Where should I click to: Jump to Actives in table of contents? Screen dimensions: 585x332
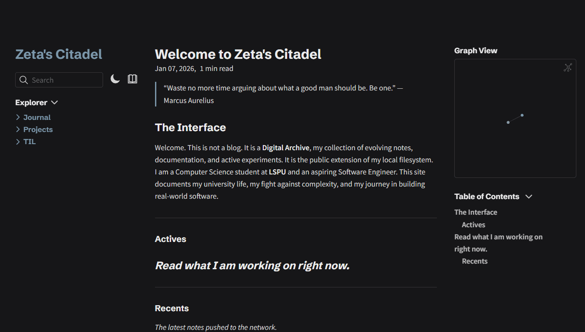coord(473,225)
